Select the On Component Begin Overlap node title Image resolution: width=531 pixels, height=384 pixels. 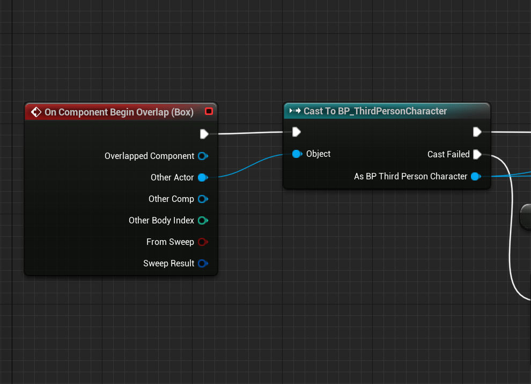point(119,112)
